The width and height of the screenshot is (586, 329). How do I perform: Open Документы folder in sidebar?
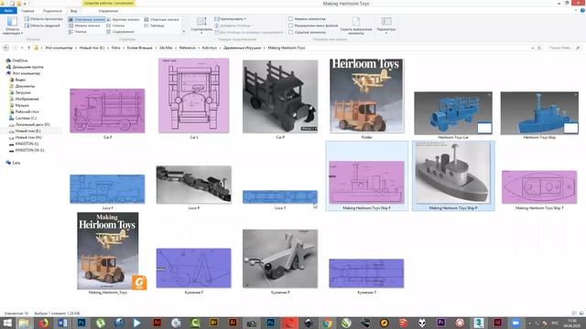coord(25,86)
